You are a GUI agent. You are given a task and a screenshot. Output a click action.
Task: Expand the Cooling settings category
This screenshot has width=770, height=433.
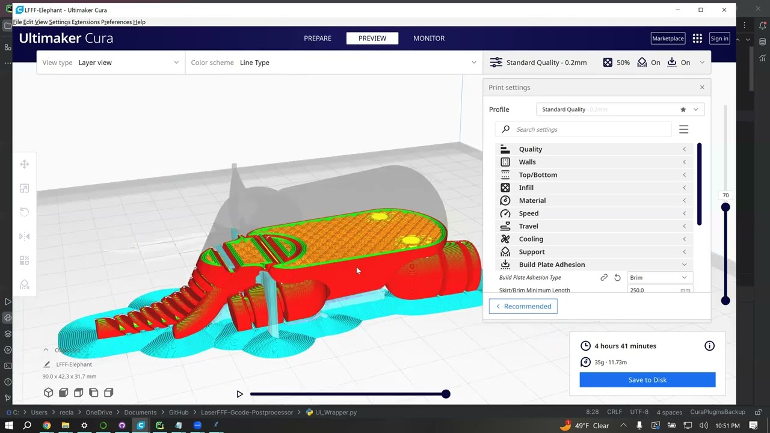[594, 239]
